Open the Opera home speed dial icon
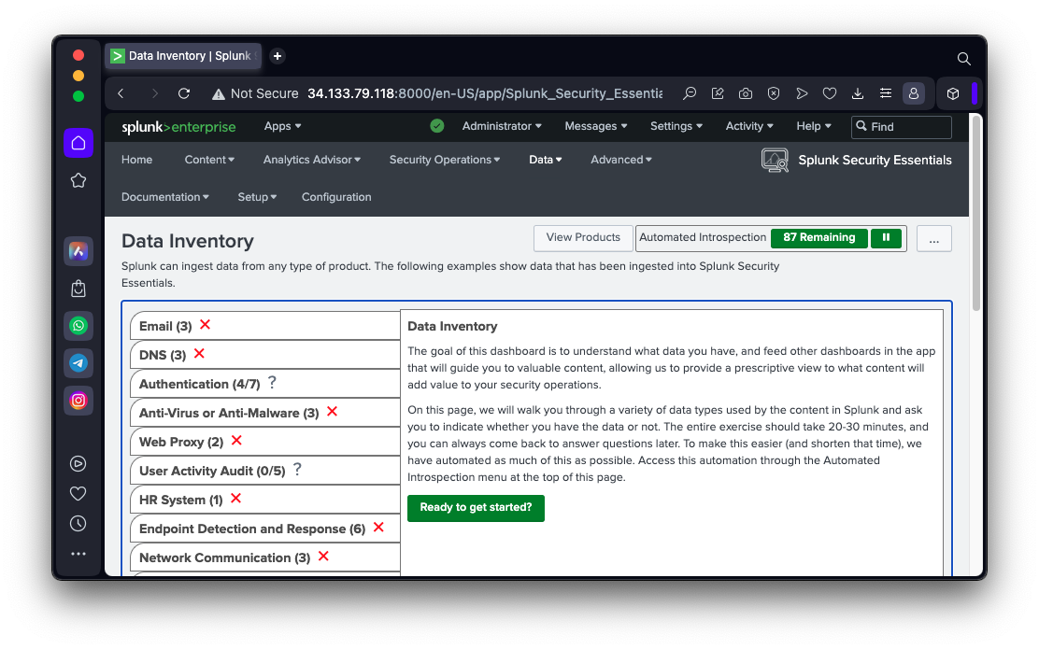The height and width of the screenshot is (649, 1039). tap(78, 143)
